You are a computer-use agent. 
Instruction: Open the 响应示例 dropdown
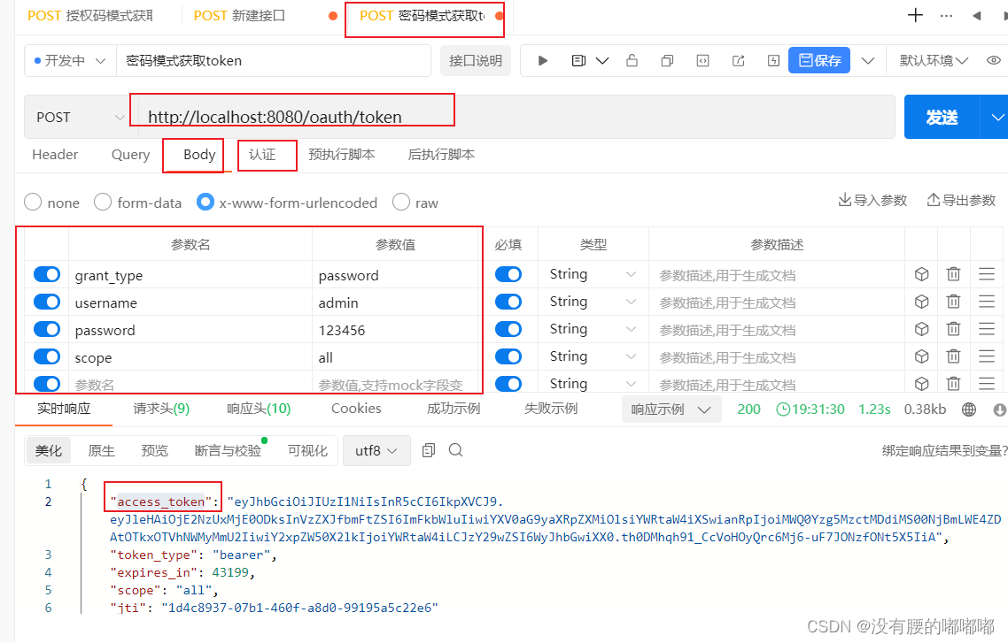(671, 410)
